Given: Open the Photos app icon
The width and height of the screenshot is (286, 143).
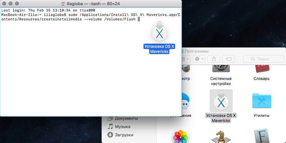Looking at the screenshot, I should coord(181,136).
